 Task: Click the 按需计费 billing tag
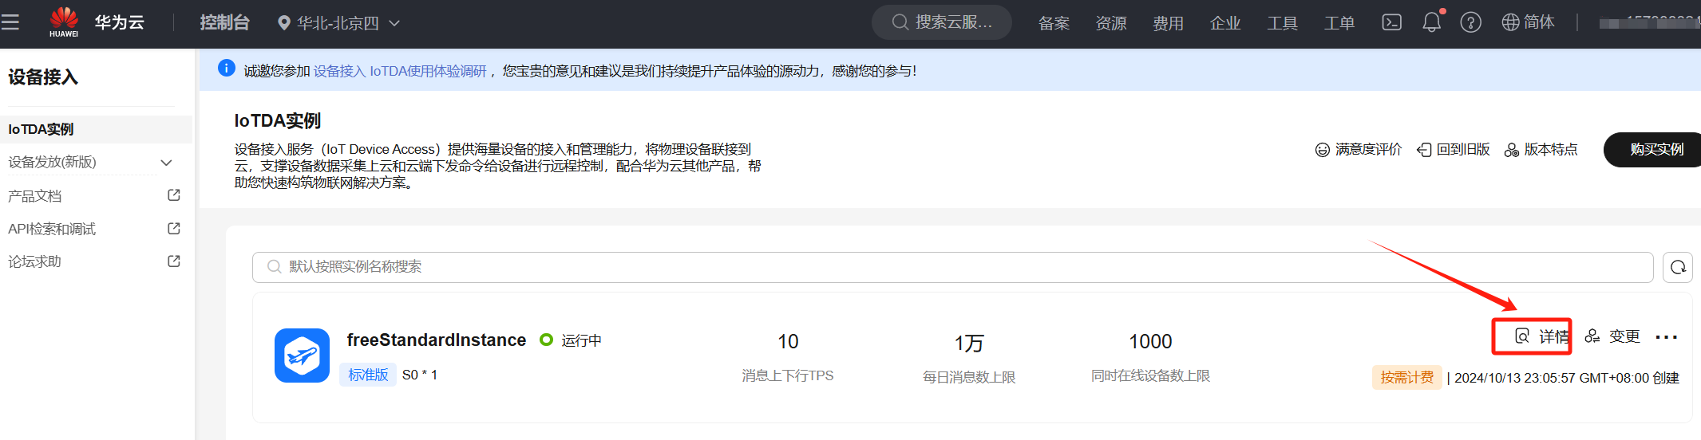pyautogui.click(x=1407, y=378)
